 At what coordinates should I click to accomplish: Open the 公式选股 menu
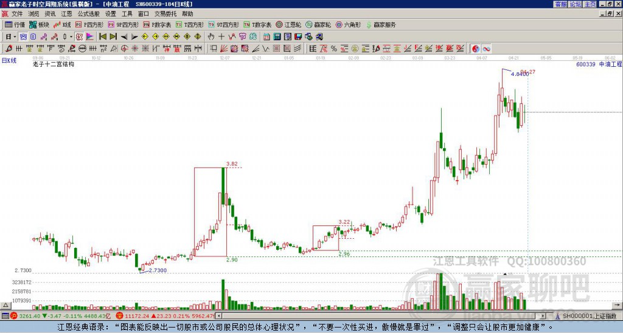(x=89, y=14)
